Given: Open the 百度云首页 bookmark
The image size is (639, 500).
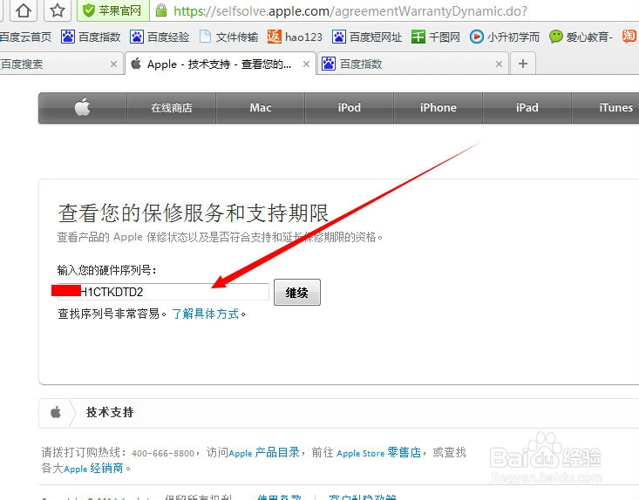Looking at the screenshot, I should pos(25,37).
